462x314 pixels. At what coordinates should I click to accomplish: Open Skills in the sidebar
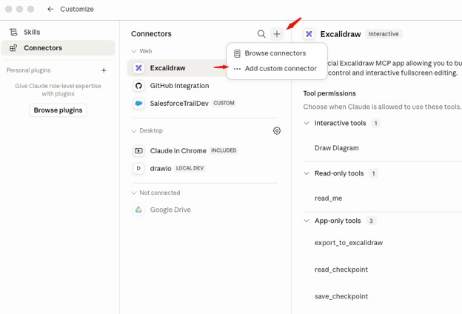[x=58, y=32]
